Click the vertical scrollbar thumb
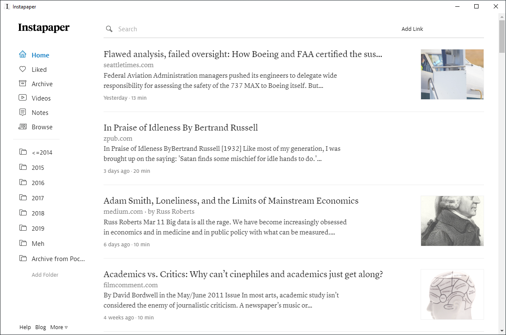The image size is (506, 335). 502,36
